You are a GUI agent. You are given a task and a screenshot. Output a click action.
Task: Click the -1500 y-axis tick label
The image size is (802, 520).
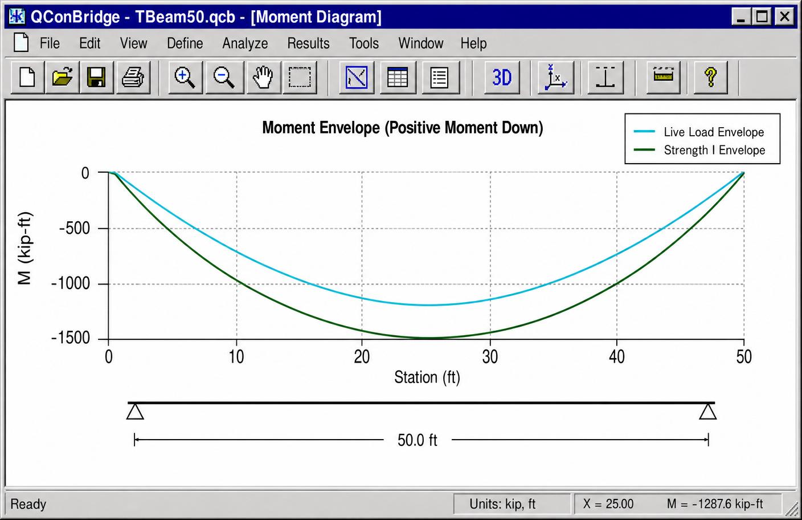(71, 338)
